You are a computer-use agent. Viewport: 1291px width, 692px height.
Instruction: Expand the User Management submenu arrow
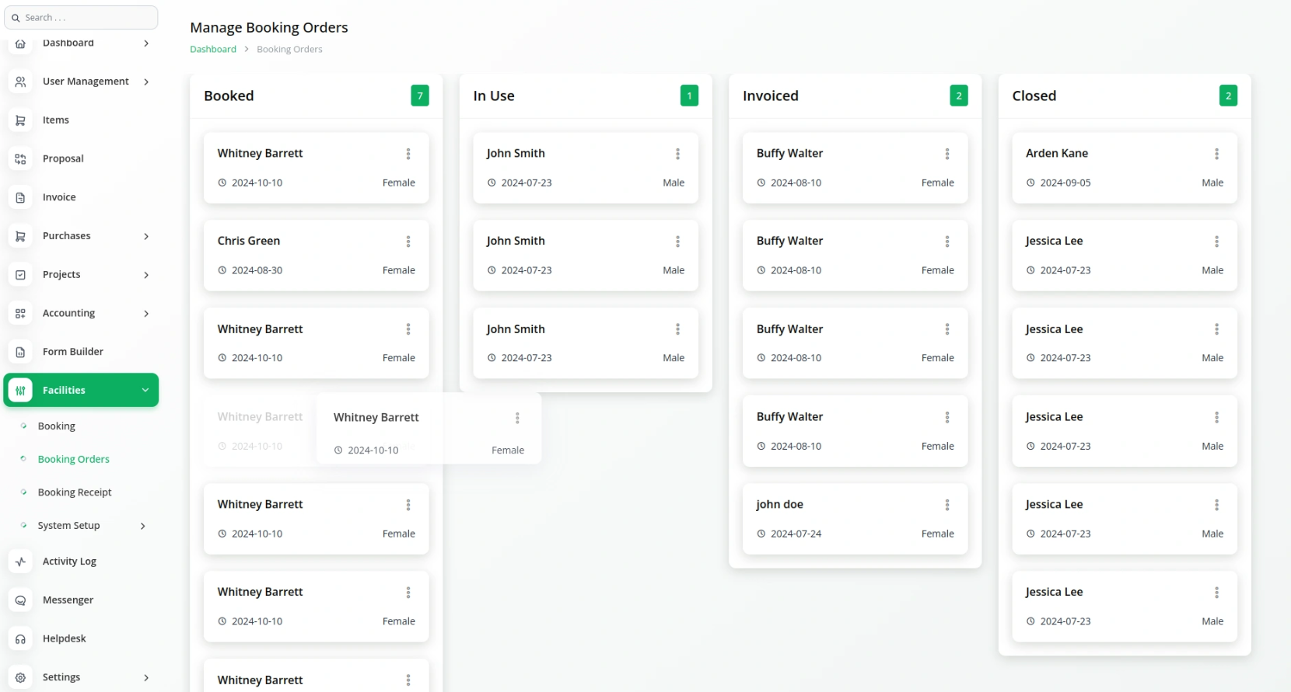[146, 82]
